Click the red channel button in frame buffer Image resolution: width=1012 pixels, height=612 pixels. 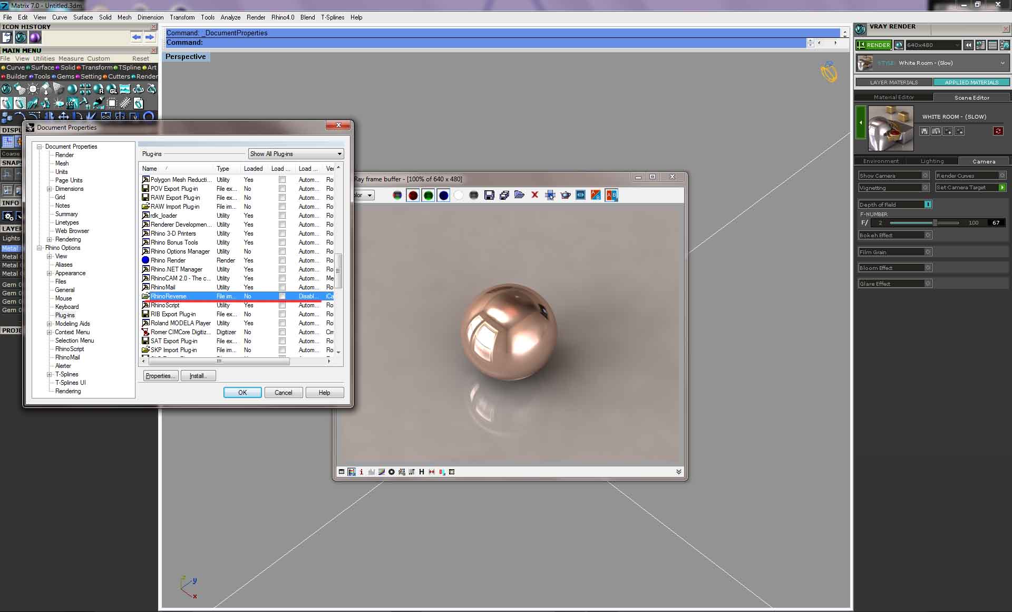[x=413, y=196]
